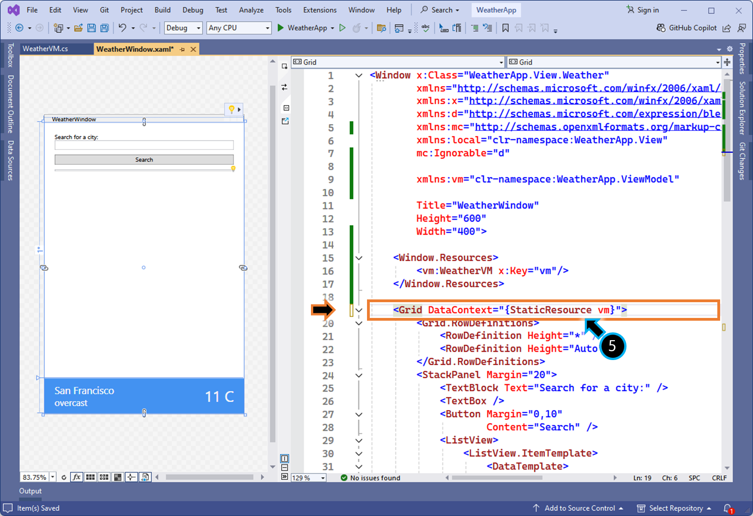
Task: Toggle effects fx button in designer
Action: click(x=76, y=477)
